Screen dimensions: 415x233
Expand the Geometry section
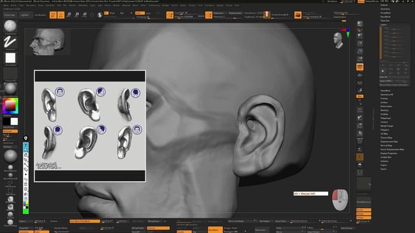tap(385, 9)
